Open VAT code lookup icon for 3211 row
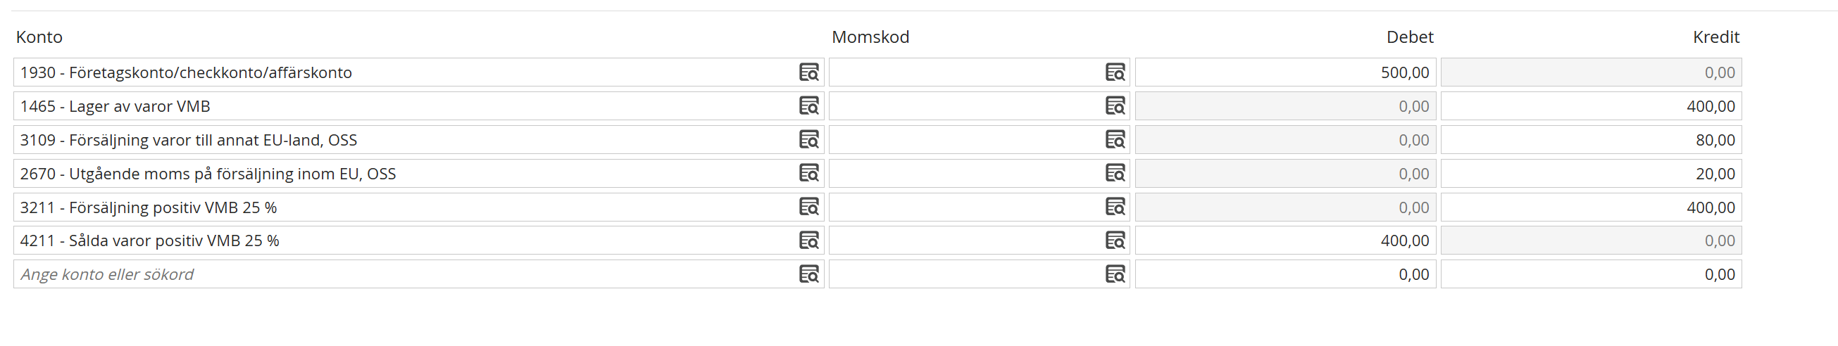The width and height of the screenshot is (1838, 346). tap(1115, 207)
